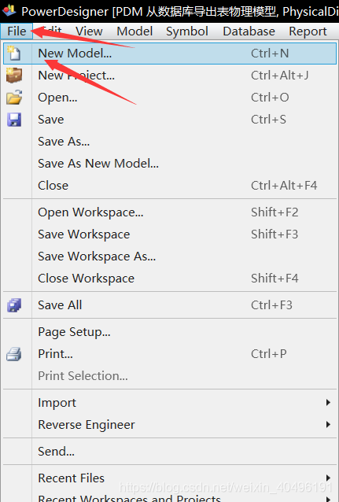Click the New Project briefcase icon
Screen dimensions: 339x502
[14, 76]
